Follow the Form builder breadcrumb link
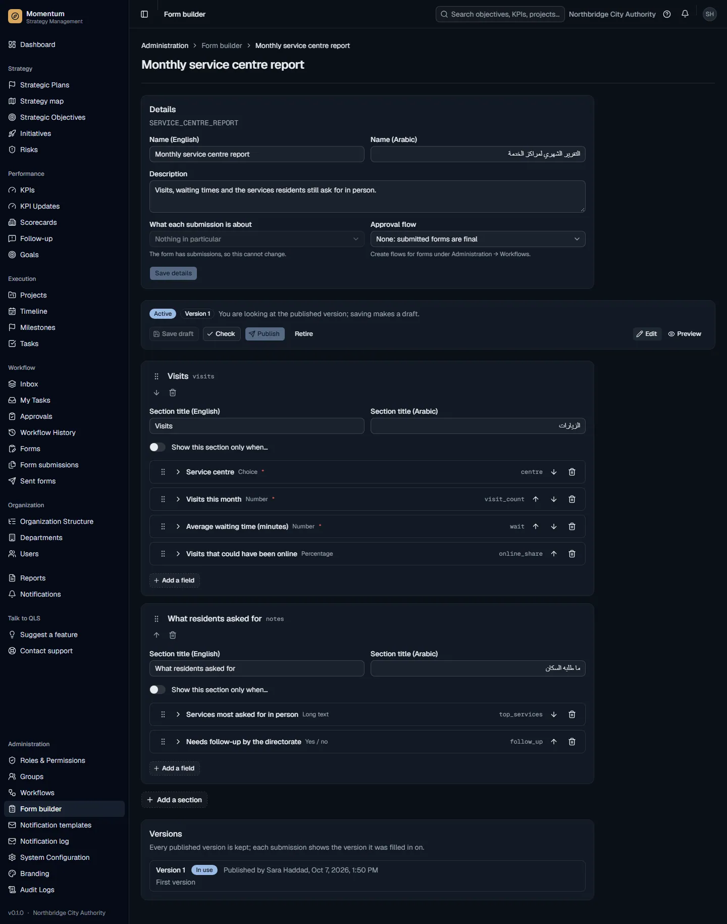This screenshot has width=727, height=924. (222, 45)
